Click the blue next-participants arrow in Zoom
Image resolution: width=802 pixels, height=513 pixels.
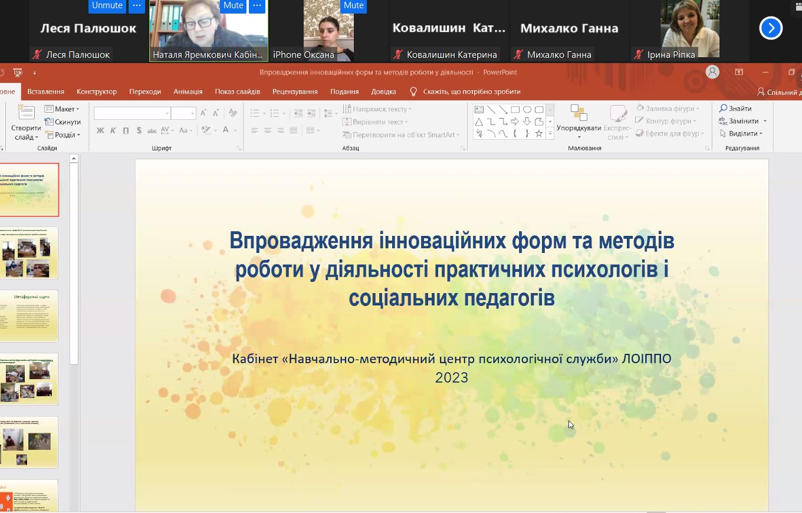(770, 28)
